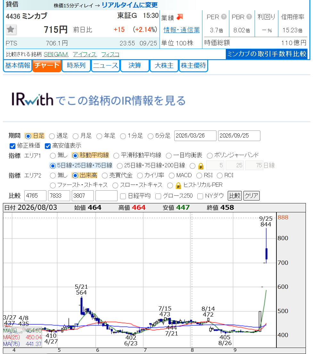This screenshot has height=354, width=319.
Task: Toggle the 高安値表示 checkbox
Action: [x=48, y=146]
